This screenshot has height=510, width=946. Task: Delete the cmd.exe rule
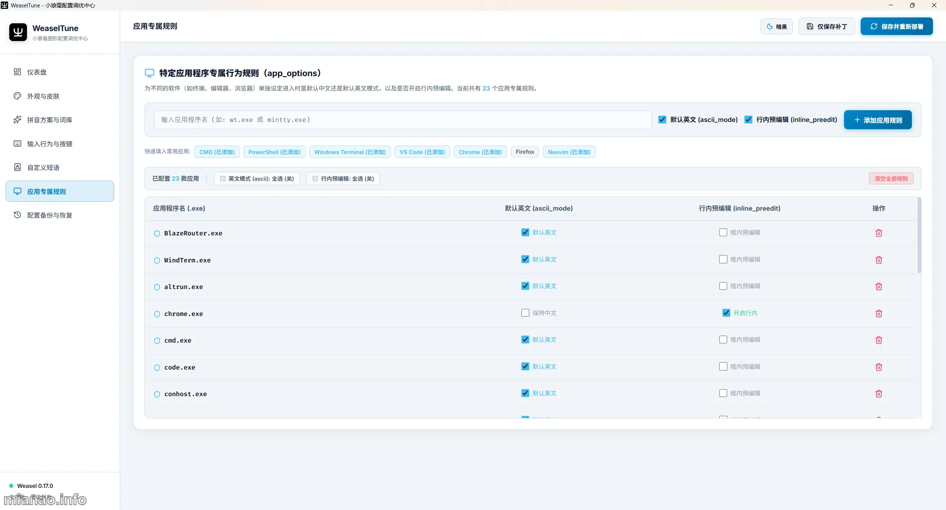tap(879, 340)
